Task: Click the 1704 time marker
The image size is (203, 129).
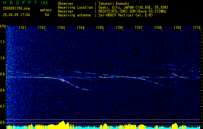Action: [x=81, y=28]
